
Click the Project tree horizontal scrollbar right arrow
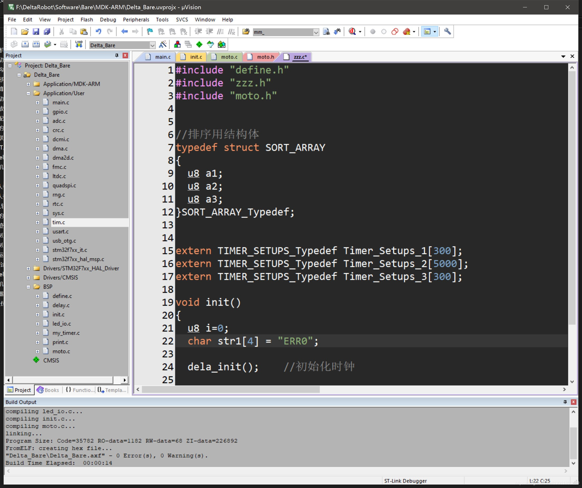pyautogui.click(x=125, y=380)
